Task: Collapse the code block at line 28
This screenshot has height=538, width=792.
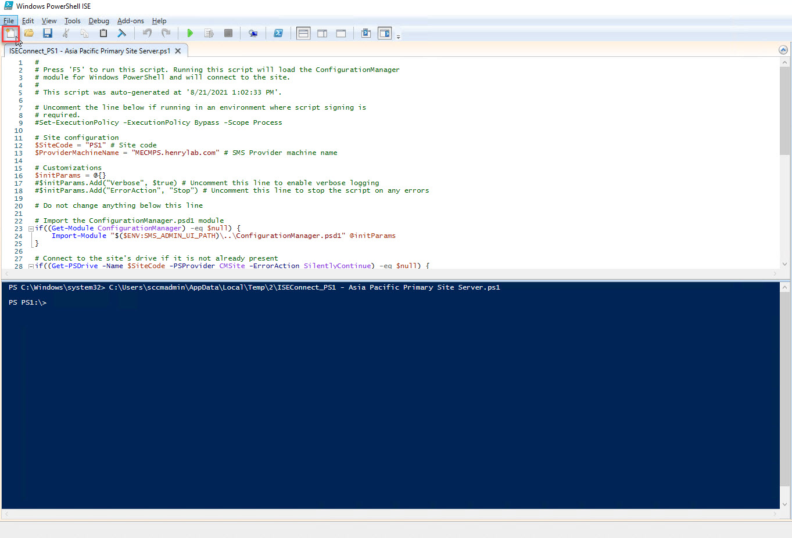Action: [x=31, y=266]
